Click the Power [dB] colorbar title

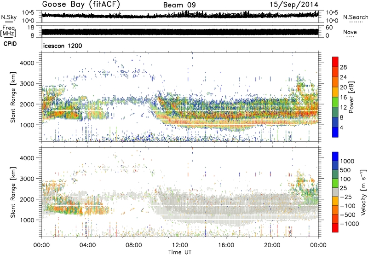pyautogui.click(x=351, y=97)
